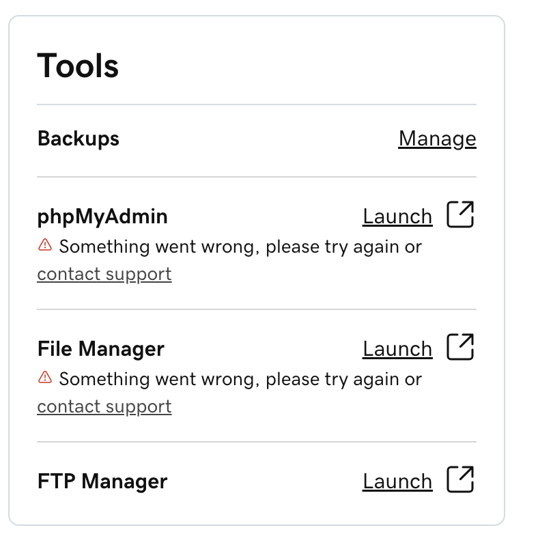Click the FTP Manager tool name

click(x=102, y=481)
